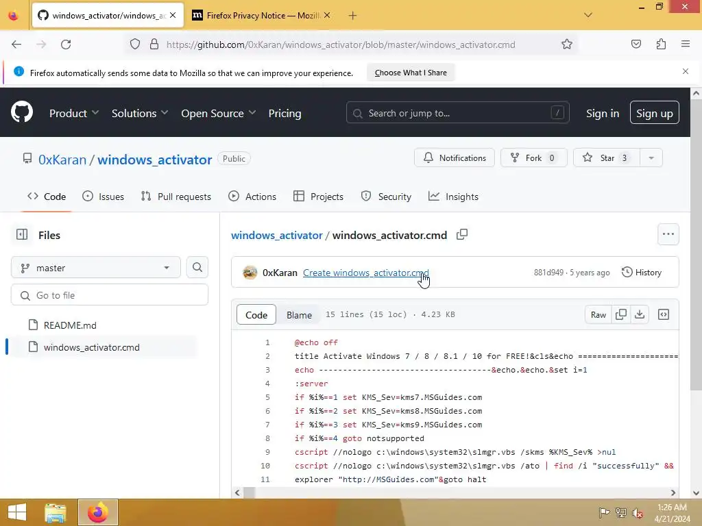Screen dimensions: 702x526
Task: Bookmark page with star icon
Action: tap(567, 45)
